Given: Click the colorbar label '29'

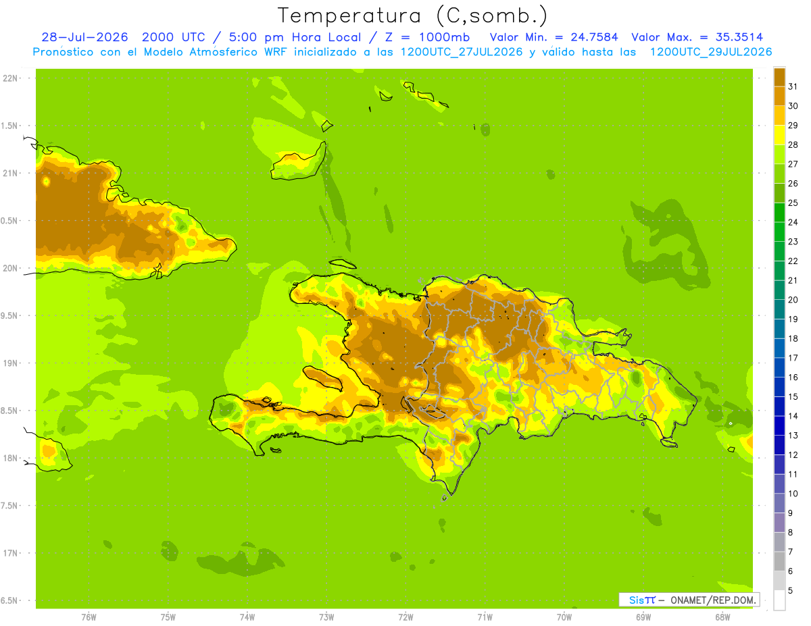Looking at the screenshot, I should [x=793, y=126].
